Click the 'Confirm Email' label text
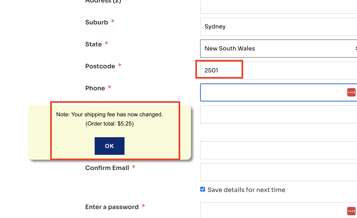 (x=107, y=168)
